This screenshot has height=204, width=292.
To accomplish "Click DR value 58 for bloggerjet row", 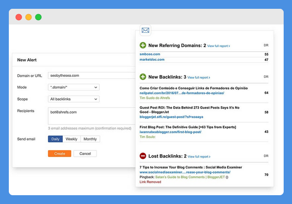I will coord(266,112).
